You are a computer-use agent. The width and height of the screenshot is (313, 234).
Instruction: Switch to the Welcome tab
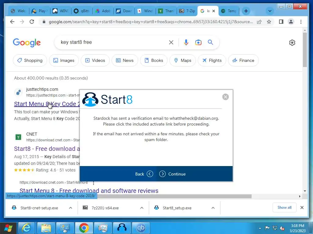point(18,11)
